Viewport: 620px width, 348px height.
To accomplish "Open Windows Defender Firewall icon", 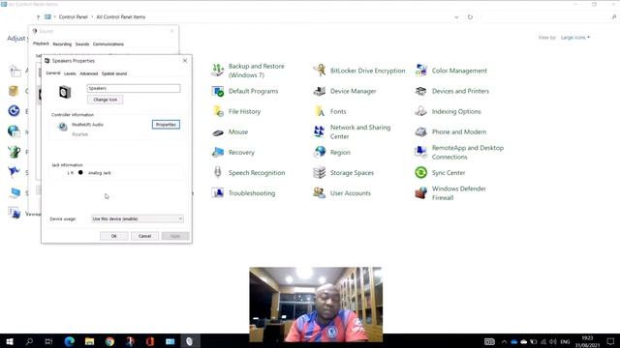I will (420, 193).
